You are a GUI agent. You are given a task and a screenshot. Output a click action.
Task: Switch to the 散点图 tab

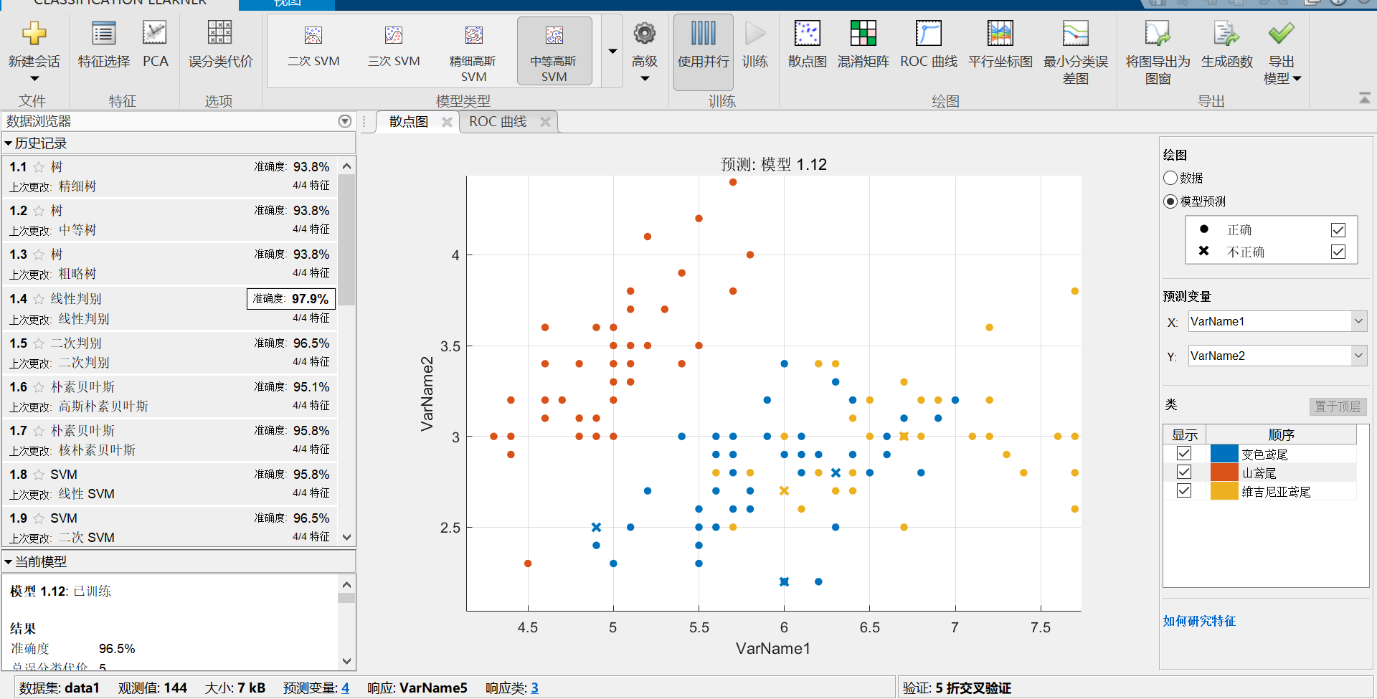click(x=409, y=122)
